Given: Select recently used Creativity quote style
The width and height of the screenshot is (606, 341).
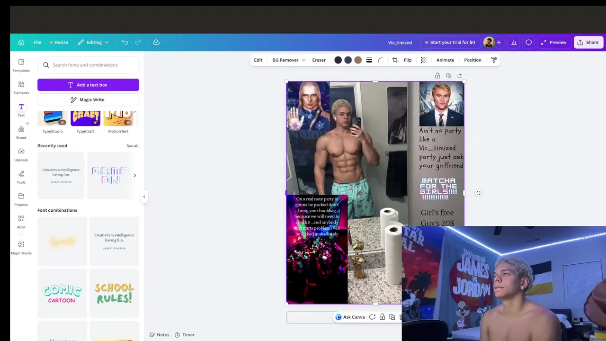Looking at the screenshot, I should click(61, 175).
